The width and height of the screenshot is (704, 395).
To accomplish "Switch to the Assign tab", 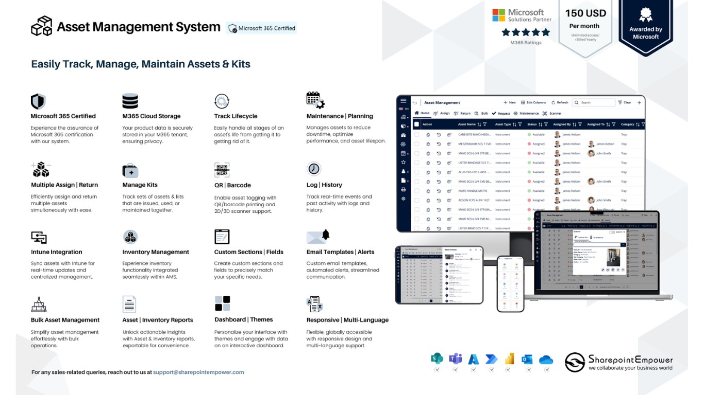I will pyautogui.click(x=442, y=113).
